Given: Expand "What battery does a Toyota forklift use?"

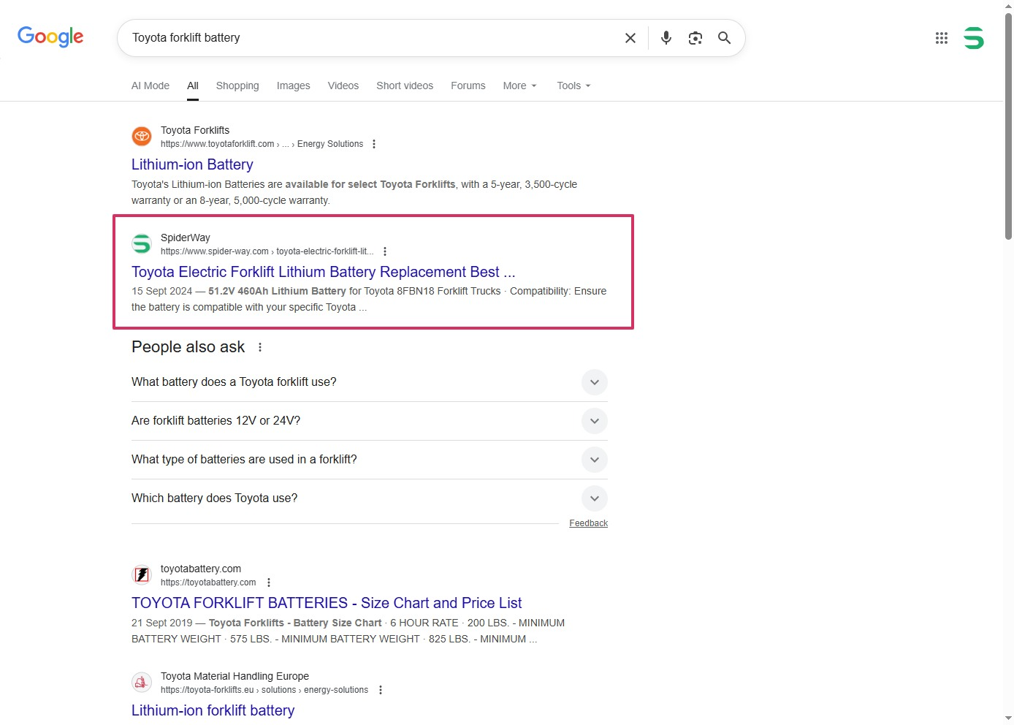Looking at the screenshot, I should 594,382.
